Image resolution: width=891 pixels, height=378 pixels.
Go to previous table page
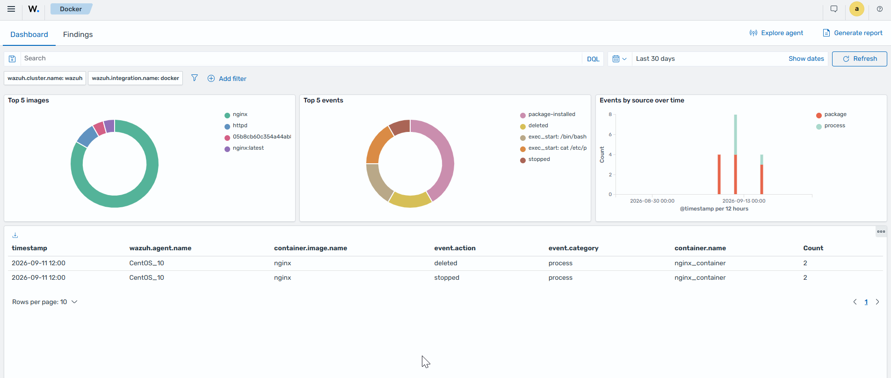(x=855, y=302)
